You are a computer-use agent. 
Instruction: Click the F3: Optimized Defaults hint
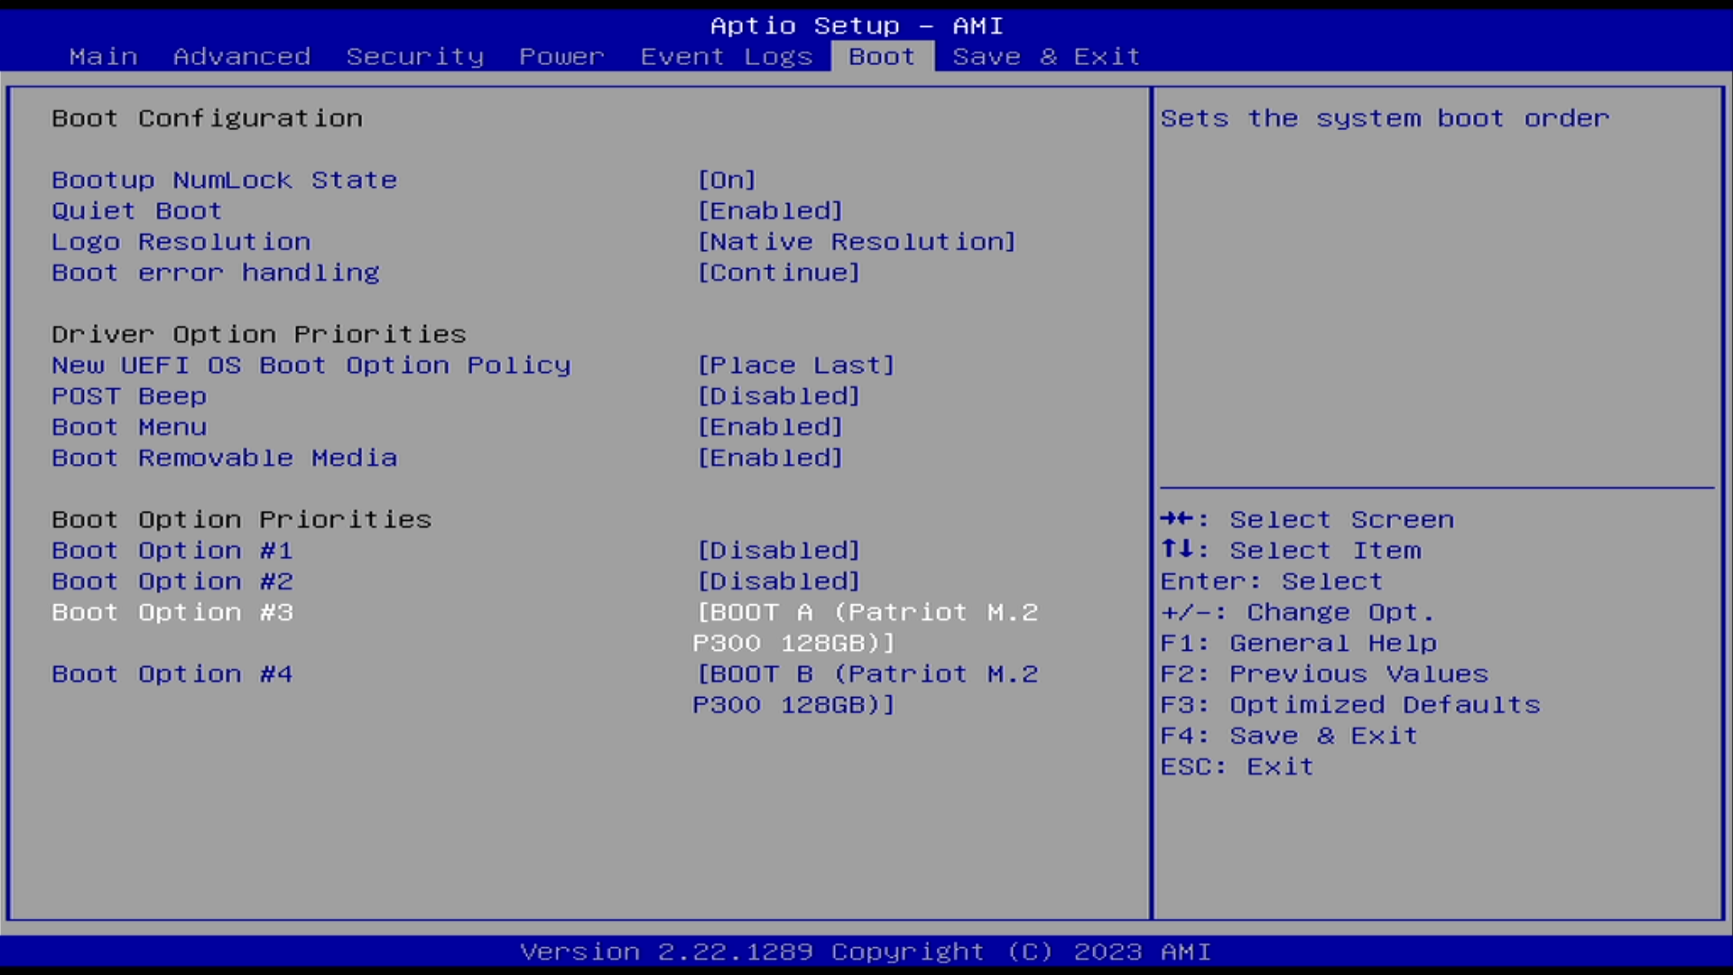[1349, 704]
